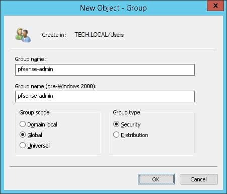Click the Security label text
This screenshot has width=227, height=194.
(131, 124)
